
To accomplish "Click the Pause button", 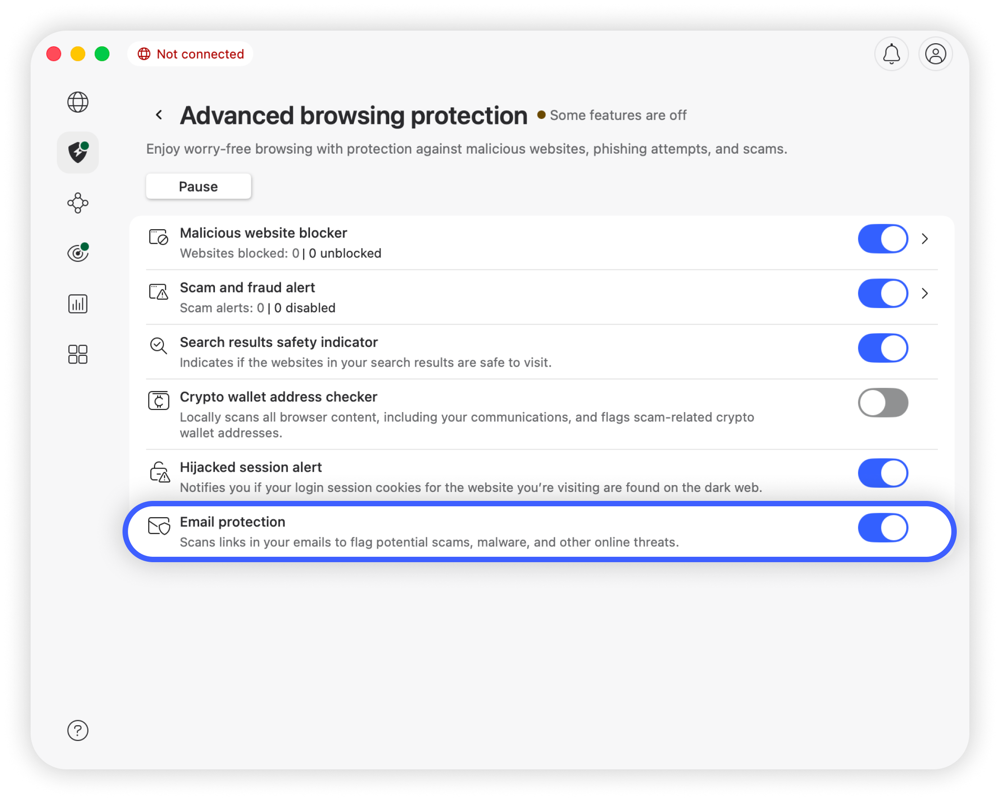I will point(199,186).
